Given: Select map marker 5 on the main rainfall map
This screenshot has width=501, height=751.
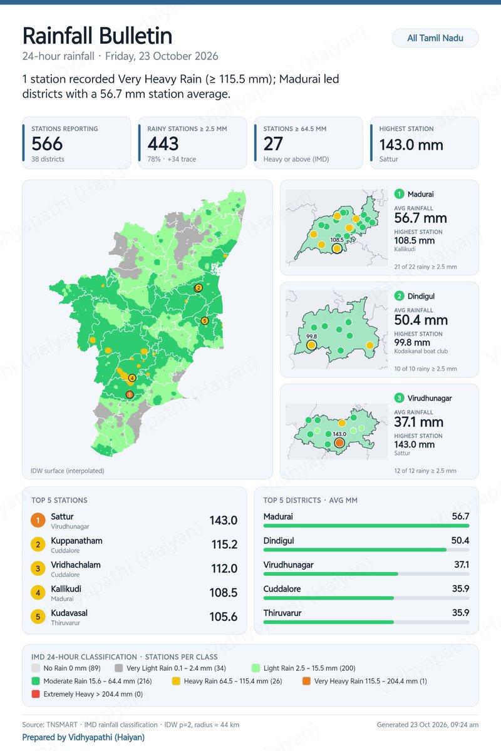Looking at the screenshot, I should click(204, 320).
